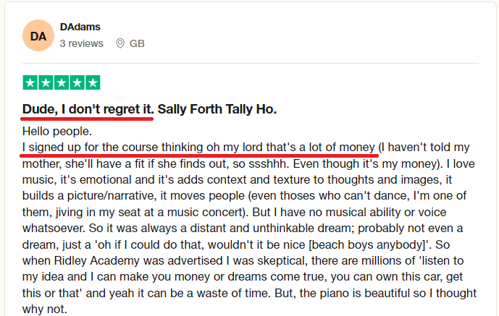Click the first green rating star

(x=30, y=82)
